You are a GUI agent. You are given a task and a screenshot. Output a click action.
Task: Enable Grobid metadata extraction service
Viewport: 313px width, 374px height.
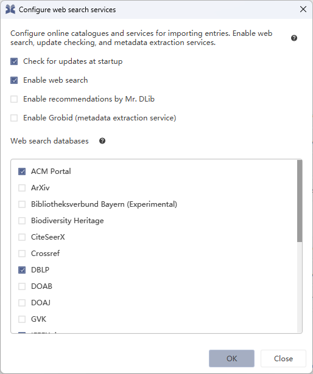[x=14, y=118]
